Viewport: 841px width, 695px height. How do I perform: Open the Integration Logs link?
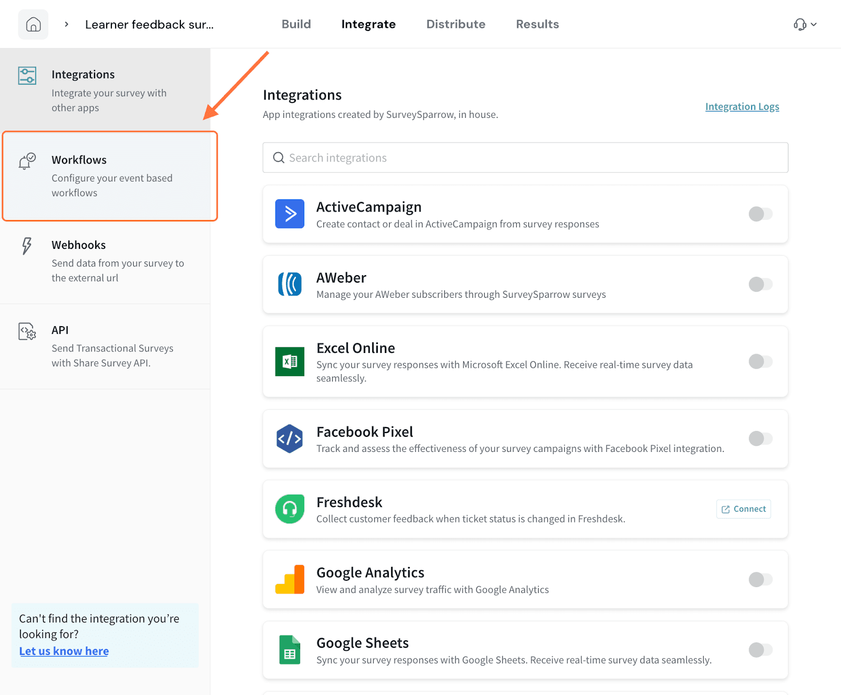[742, 107]
